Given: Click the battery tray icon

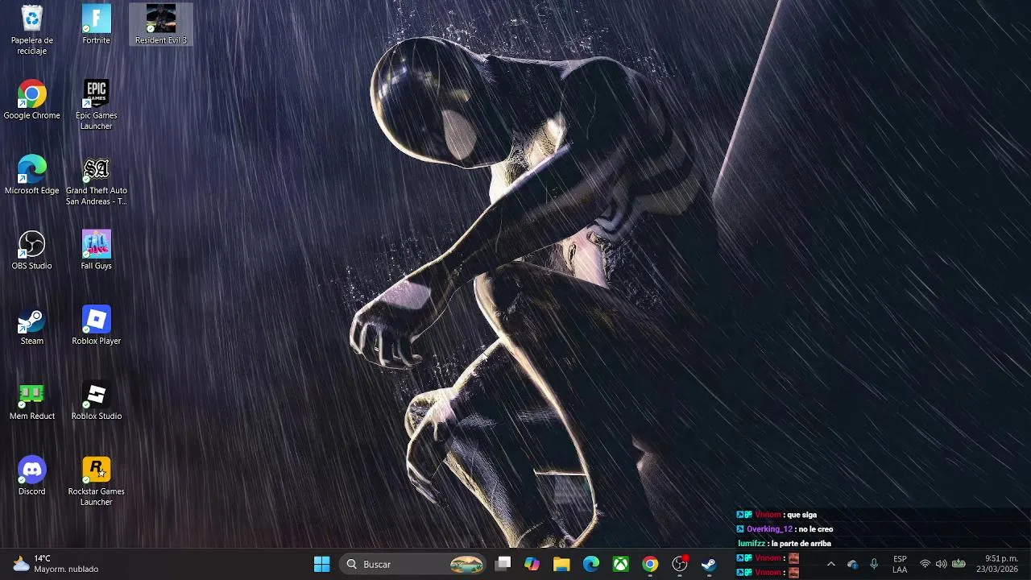Looking at the screenshot, I should click(x=959, y=564).
